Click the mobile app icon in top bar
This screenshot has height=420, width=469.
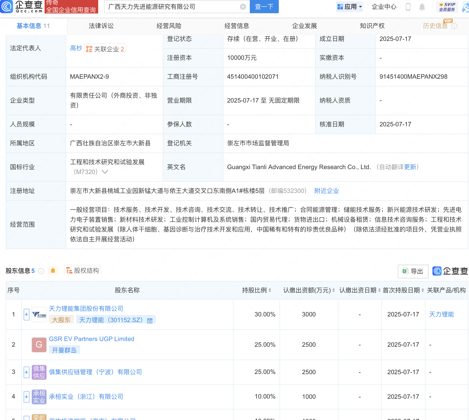point(408,7)
